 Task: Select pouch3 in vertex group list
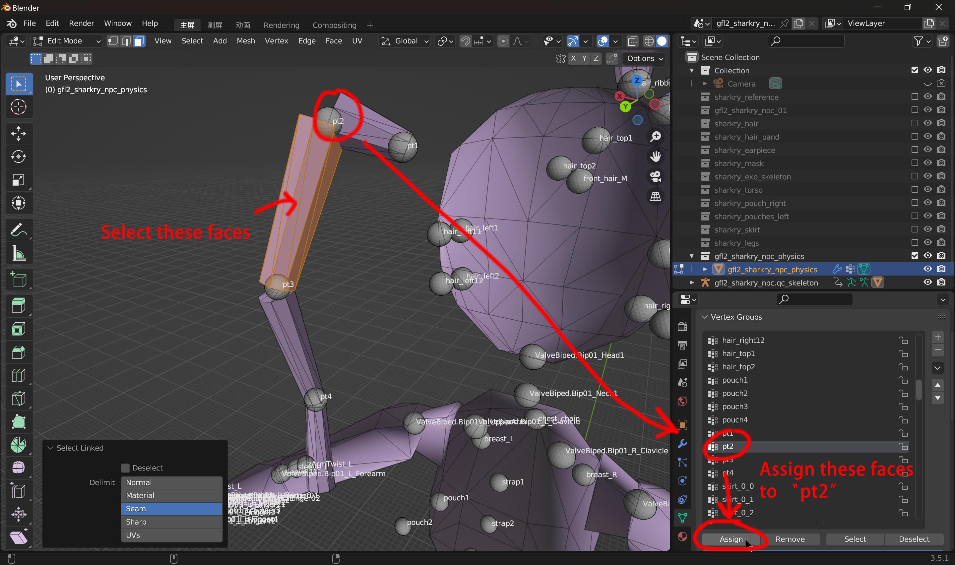click(x=734, y=407)
